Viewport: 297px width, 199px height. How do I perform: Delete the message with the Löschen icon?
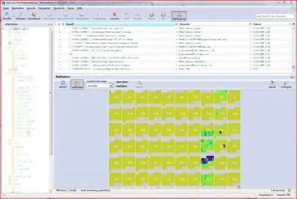coord(115,16)
